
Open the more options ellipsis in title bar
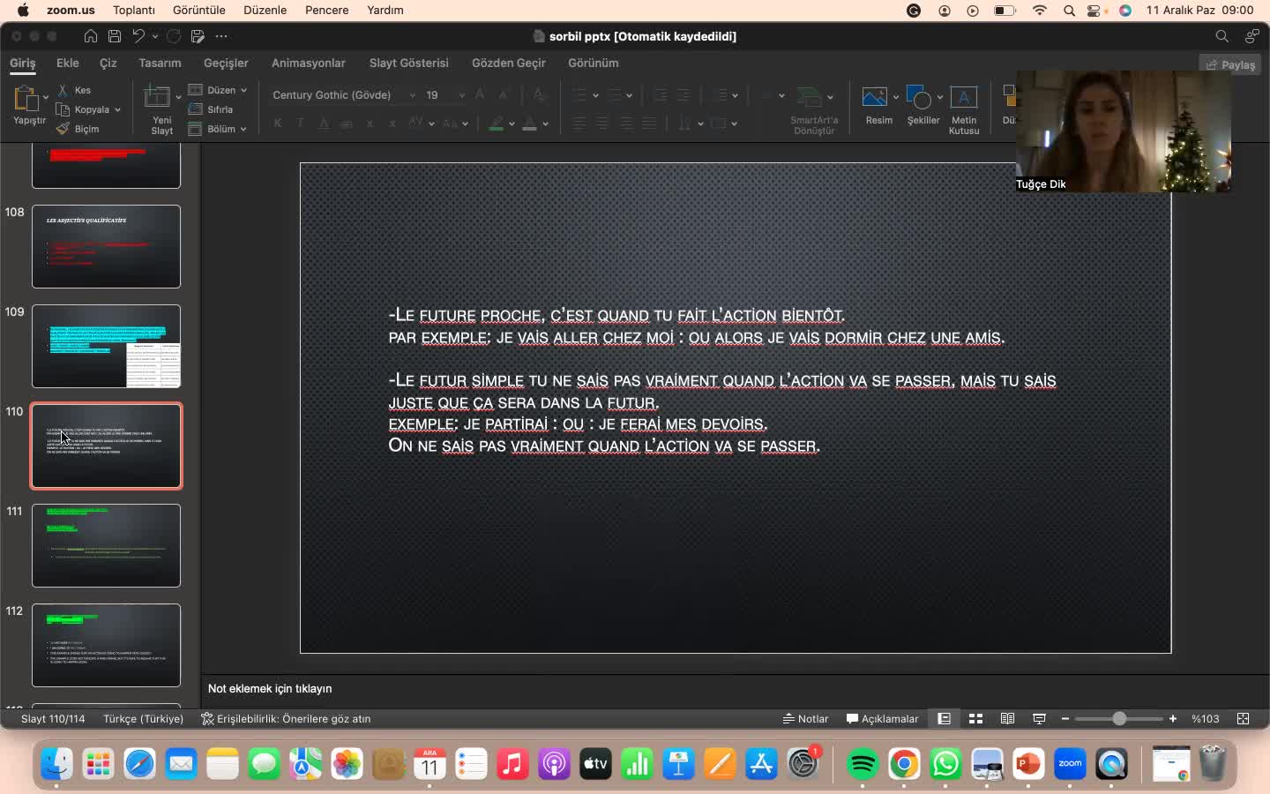[x=221, y=36]
